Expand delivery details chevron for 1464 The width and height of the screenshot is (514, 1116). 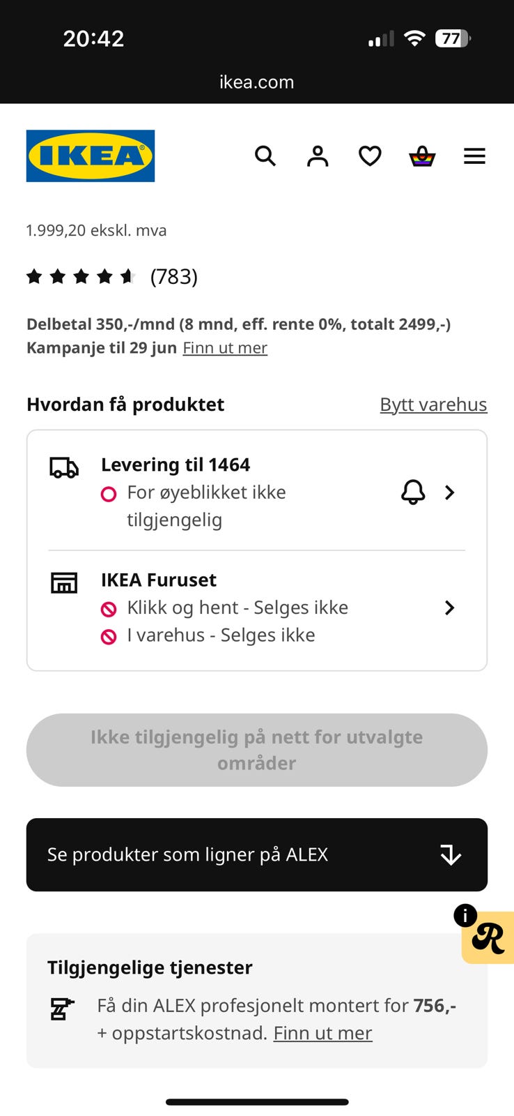pos(450,492)
